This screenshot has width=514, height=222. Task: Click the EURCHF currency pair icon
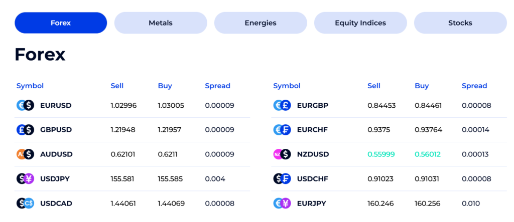[x=282, y=130]
